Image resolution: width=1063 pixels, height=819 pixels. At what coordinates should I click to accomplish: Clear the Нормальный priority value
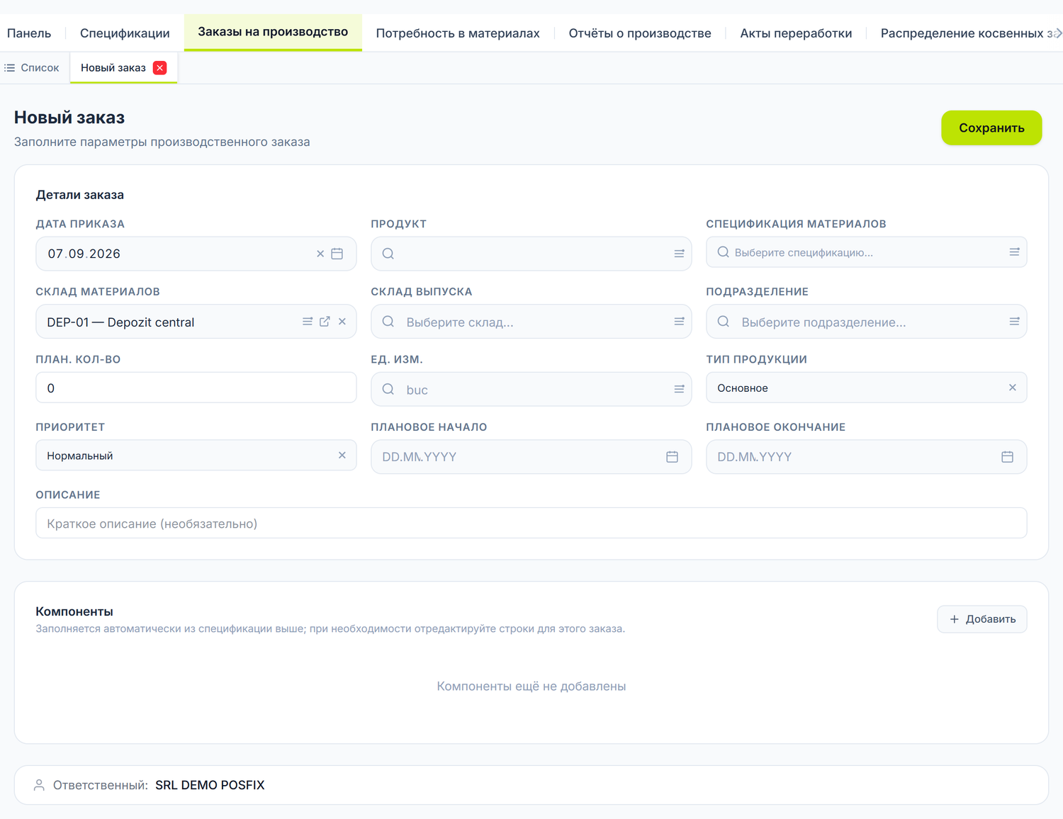click(342, 456)
